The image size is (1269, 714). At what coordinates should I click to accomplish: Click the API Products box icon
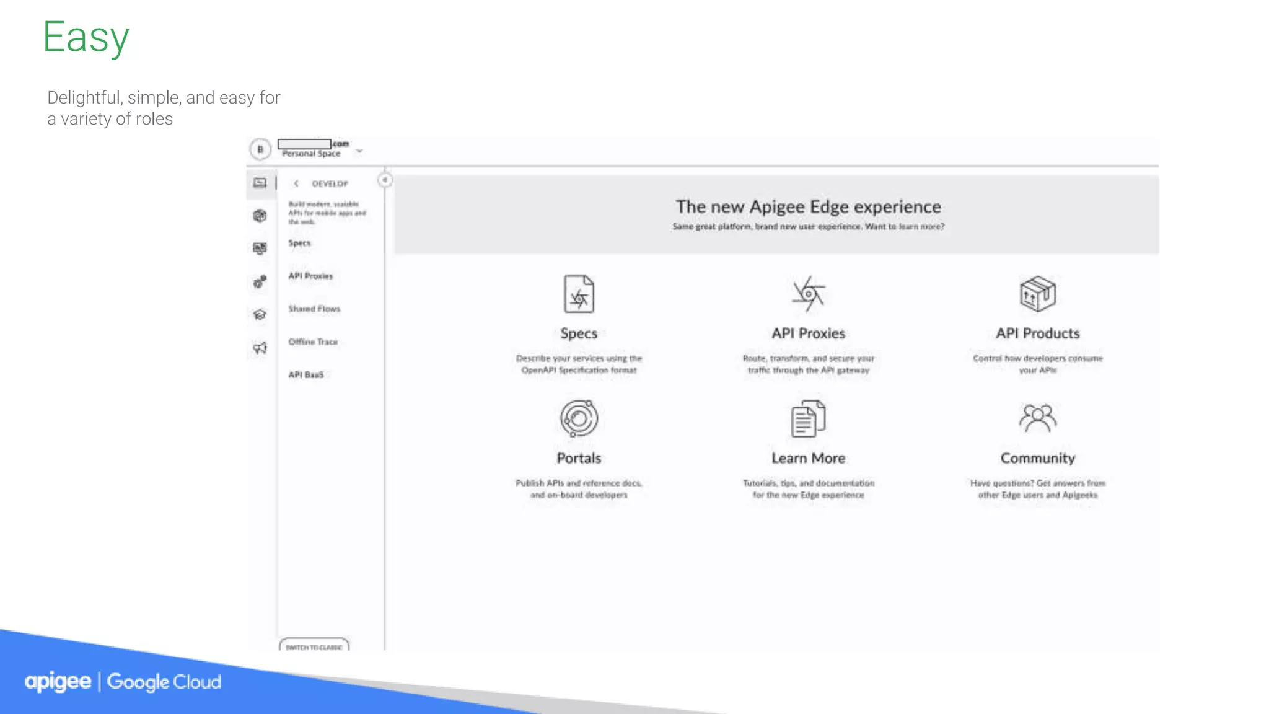pos(1037,294)
